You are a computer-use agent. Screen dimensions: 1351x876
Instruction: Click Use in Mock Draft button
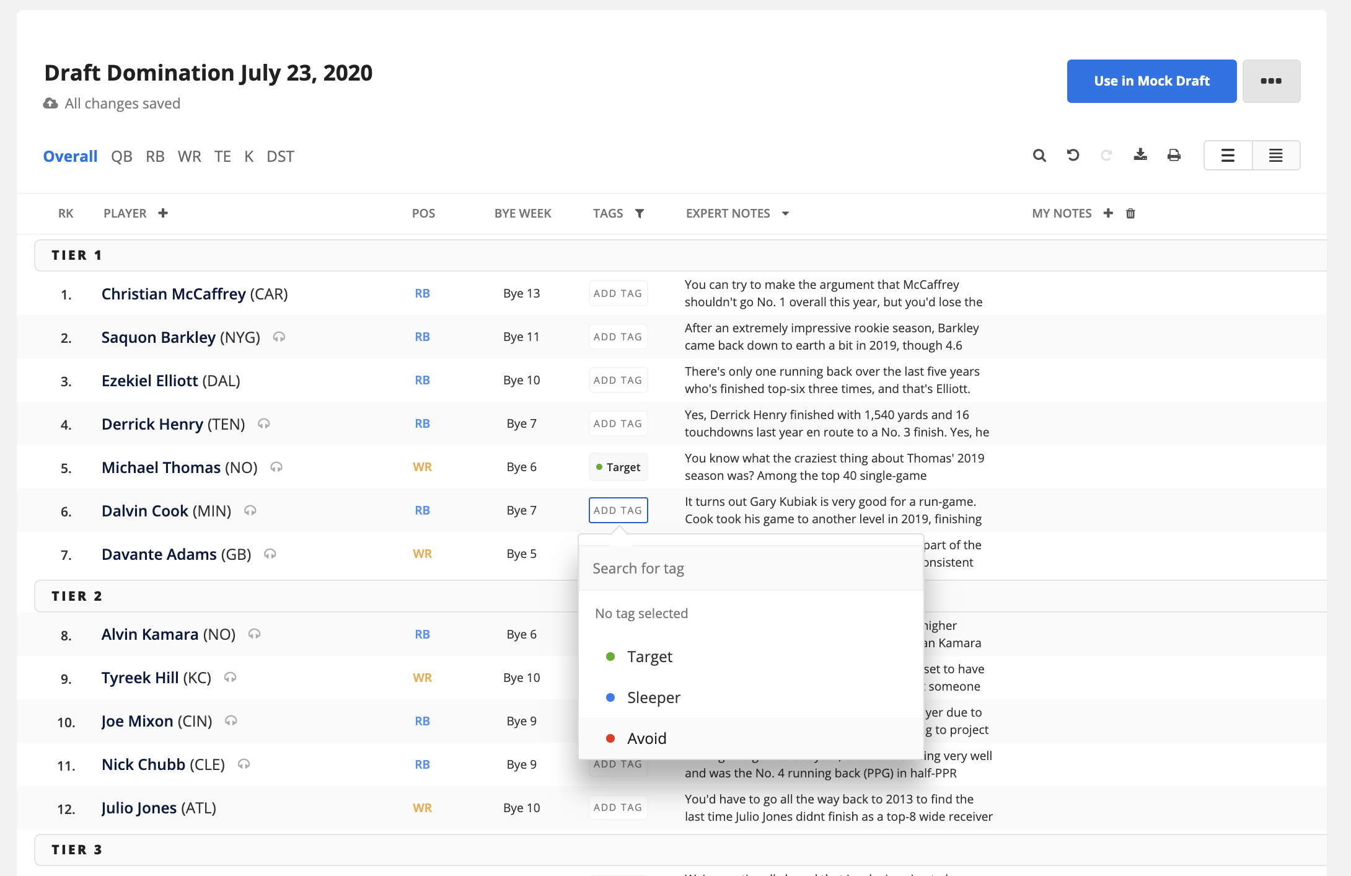coord(1152,81)
